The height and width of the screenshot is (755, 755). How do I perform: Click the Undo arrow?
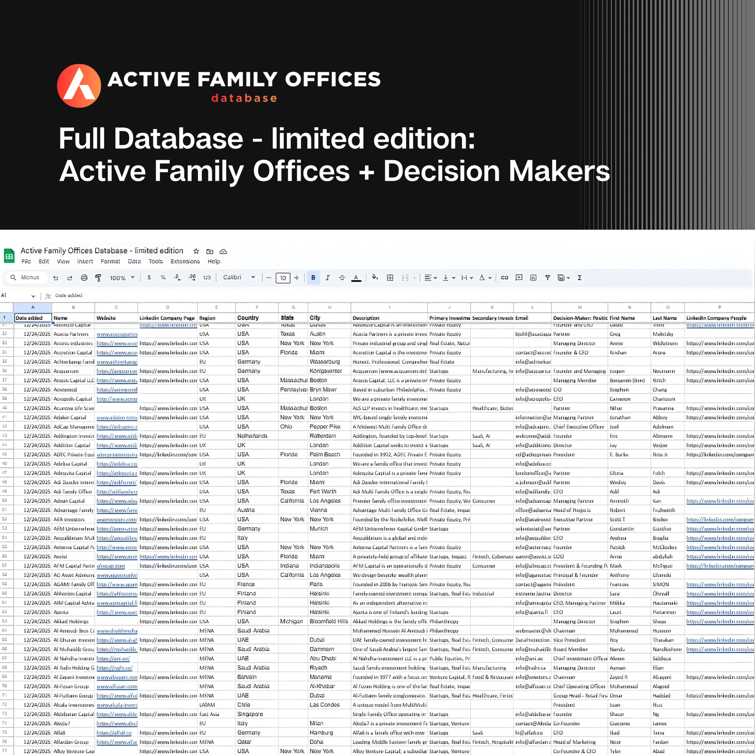coord(55,277)
